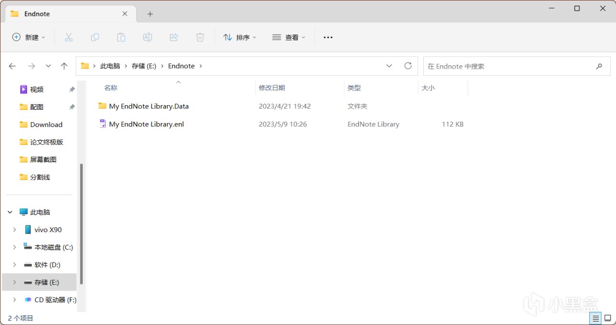Click the EndNote Library type cell
Image resolution: width=616 pixels, height=325 pixels.
coord(373,124)
